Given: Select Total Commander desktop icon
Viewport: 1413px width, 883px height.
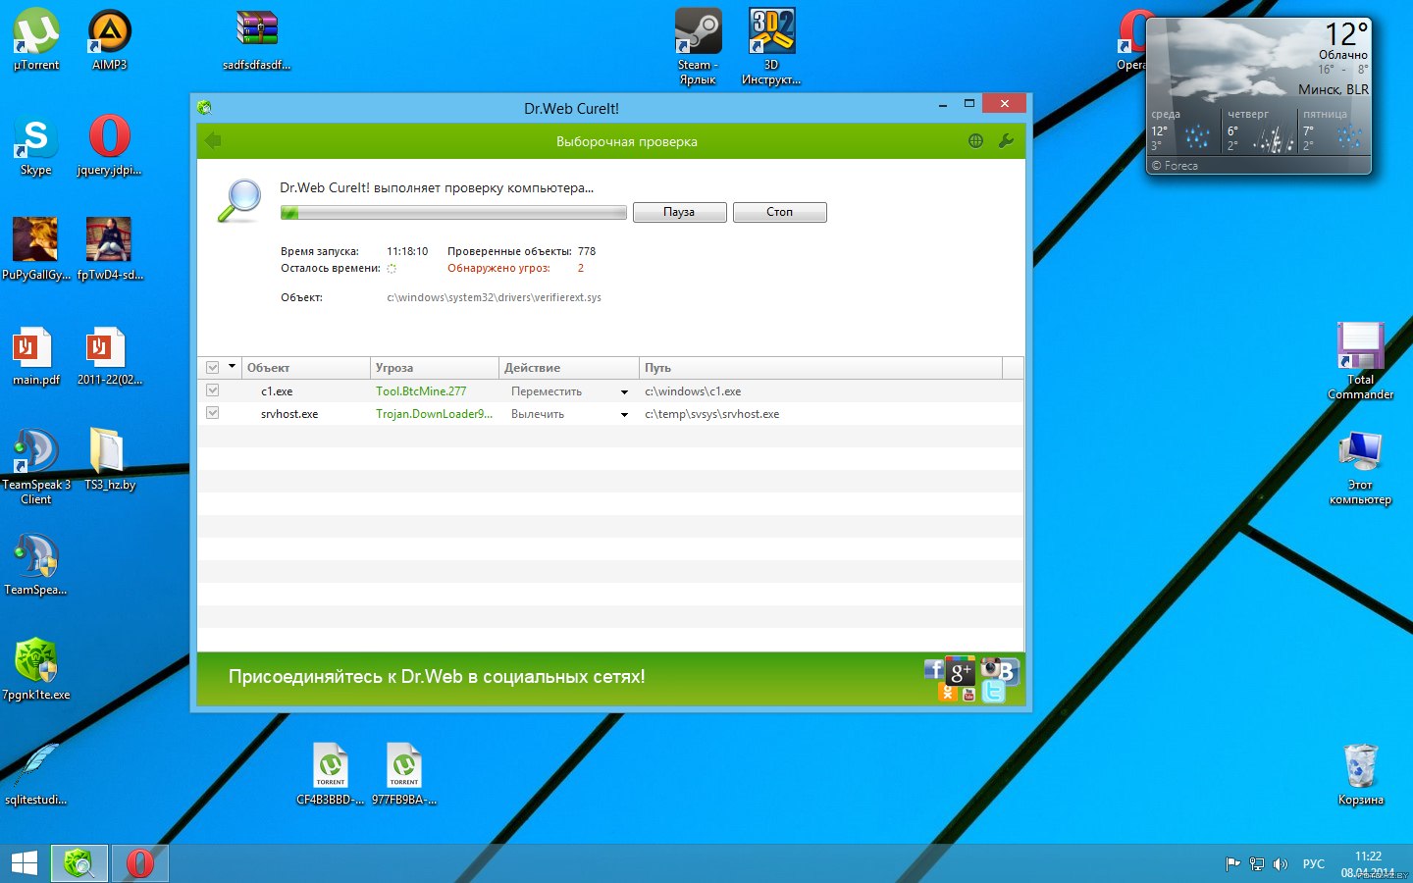Looking at the screenshot, I should click(1360, 361).
